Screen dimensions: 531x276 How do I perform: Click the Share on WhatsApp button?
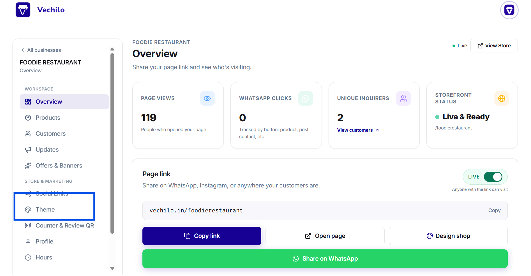coord(325,259)
